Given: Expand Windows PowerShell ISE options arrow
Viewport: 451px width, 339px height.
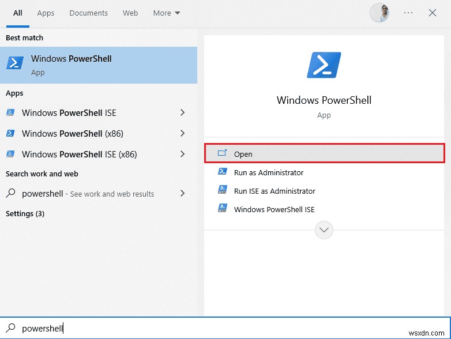Looking at the screenshot, I should point(182,112).
